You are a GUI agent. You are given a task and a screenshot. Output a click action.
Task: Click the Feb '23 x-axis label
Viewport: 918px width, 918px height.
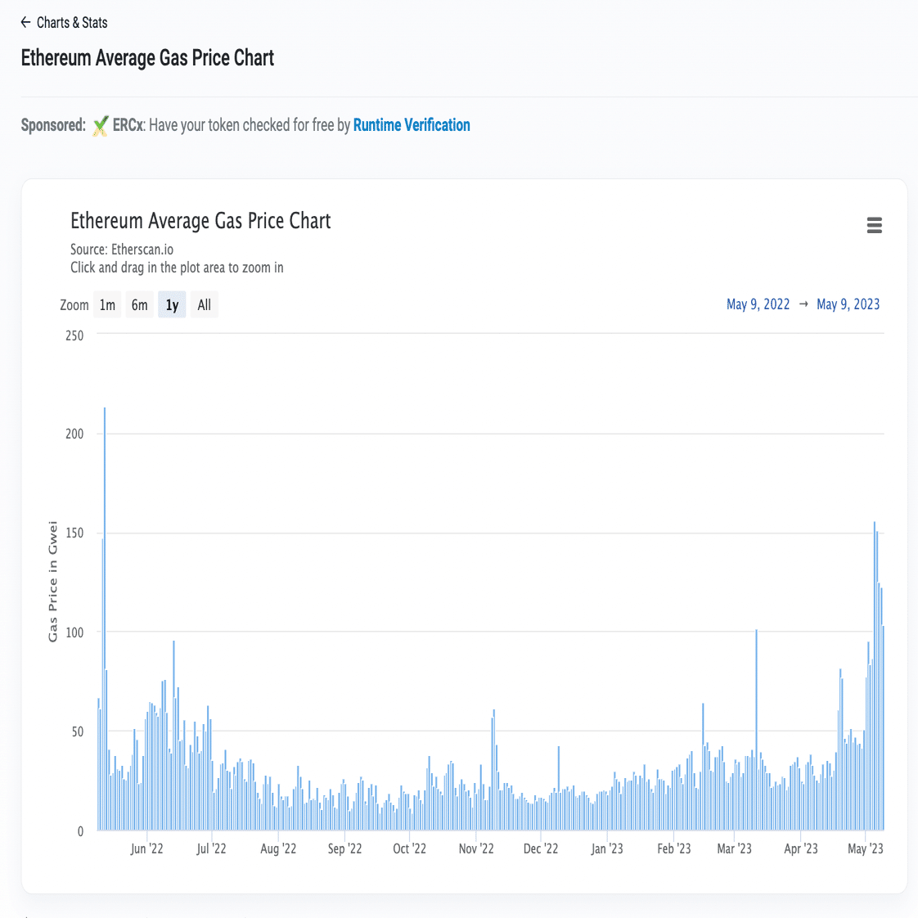click(673, 848)
